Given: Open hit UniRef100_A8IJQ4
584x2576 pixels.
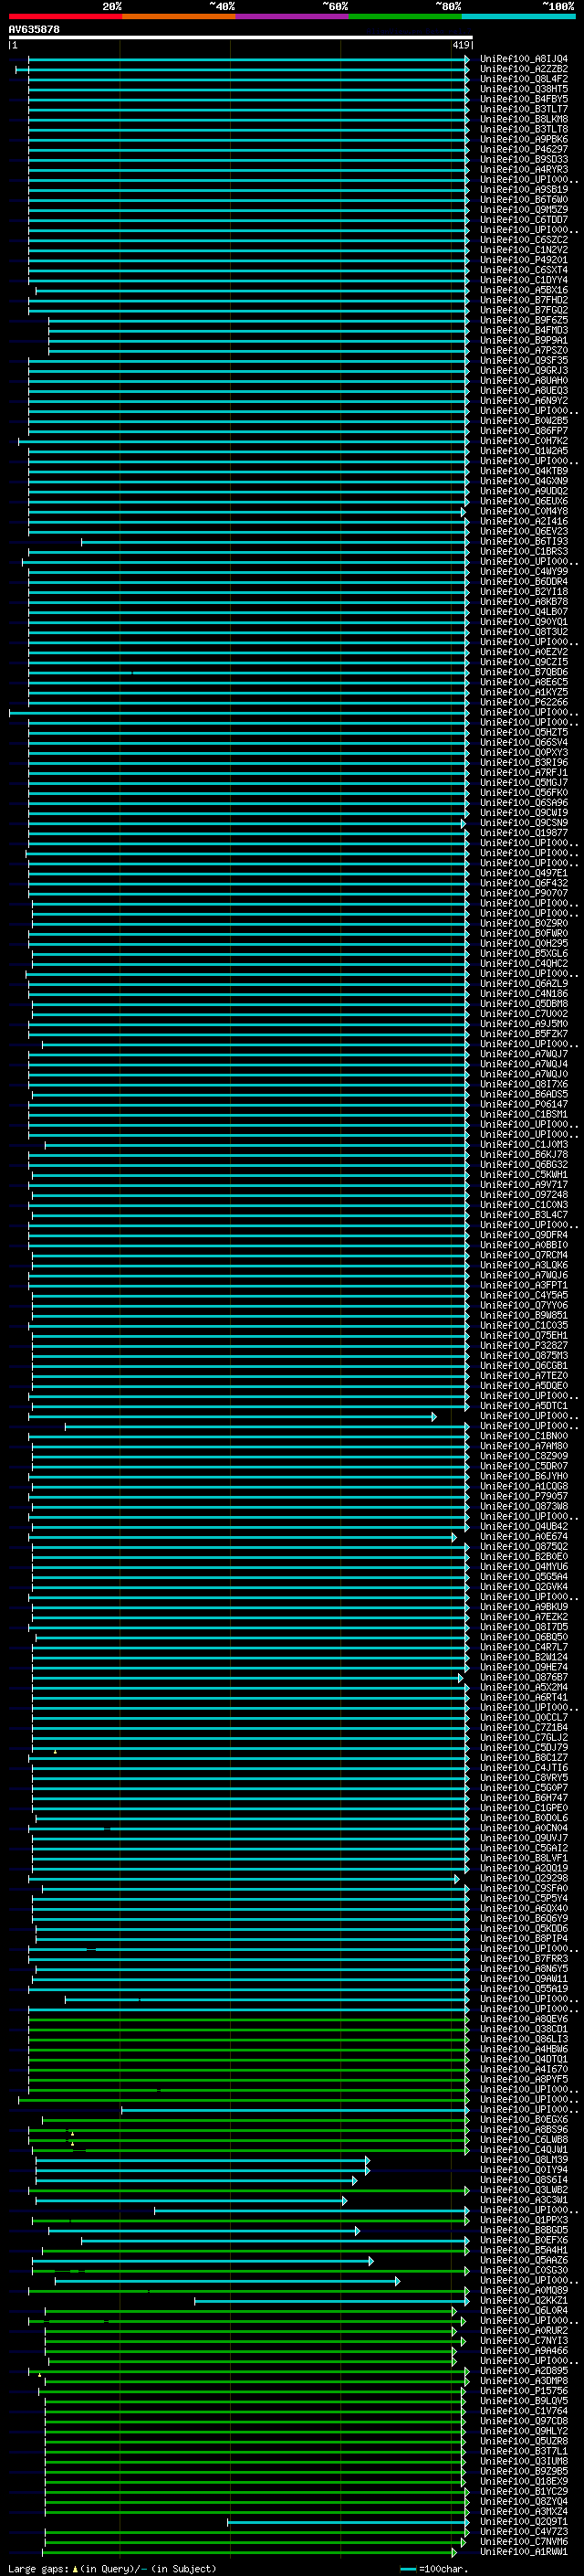Looking at the screenshot, I should pos(524,59).
